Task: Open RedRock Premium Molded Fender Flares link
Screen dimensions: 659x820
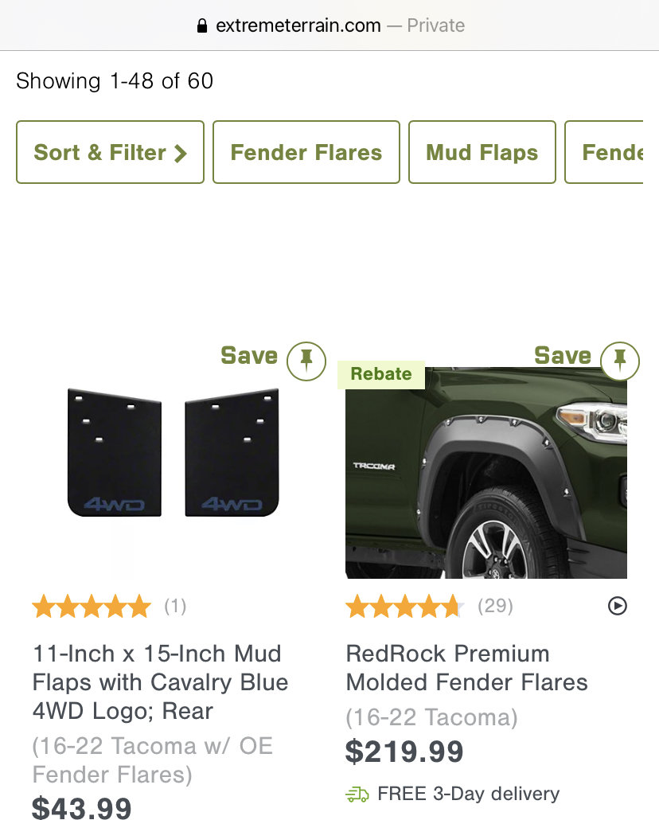Action: pyautogui.click(x=466, y=668)
